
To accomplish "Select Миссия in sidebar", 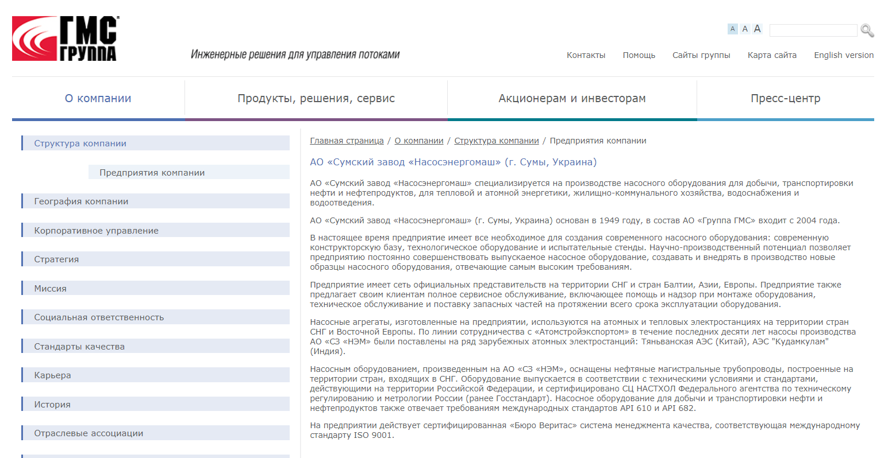I will point(155,288).
